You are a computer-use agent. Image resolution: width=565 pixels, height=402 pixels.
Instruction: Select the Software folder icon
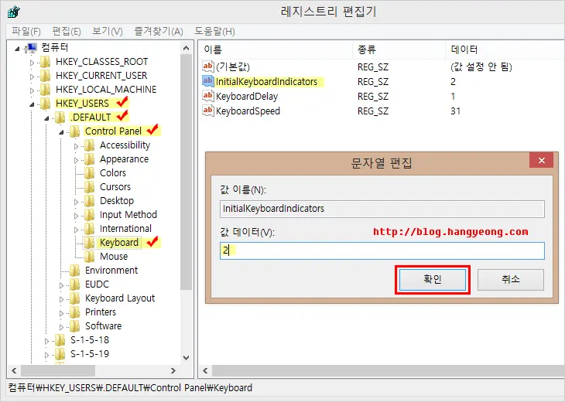75,326
